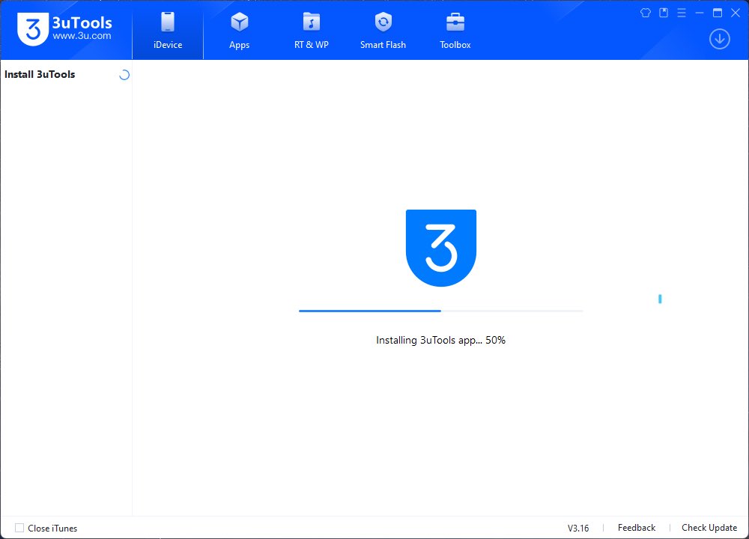The image size is (749, 539).
Task: Expand the Install 3uTools sidebar entry
Action: click(x=40, y=74)
